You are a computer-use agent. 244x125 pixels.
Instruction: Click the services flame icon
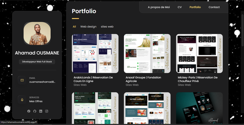point(22,100)
